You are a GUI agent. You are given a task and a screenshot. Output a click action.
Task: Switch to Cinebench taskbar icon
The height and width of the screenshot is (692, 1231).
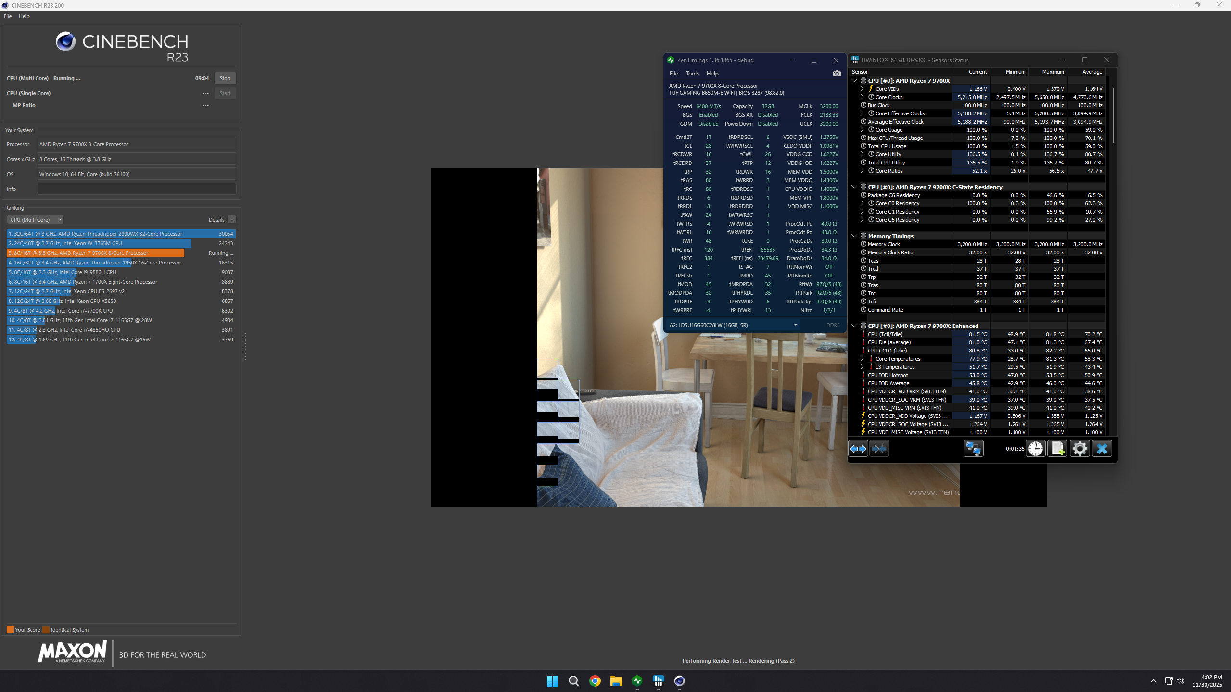click(x=679, y=681)
